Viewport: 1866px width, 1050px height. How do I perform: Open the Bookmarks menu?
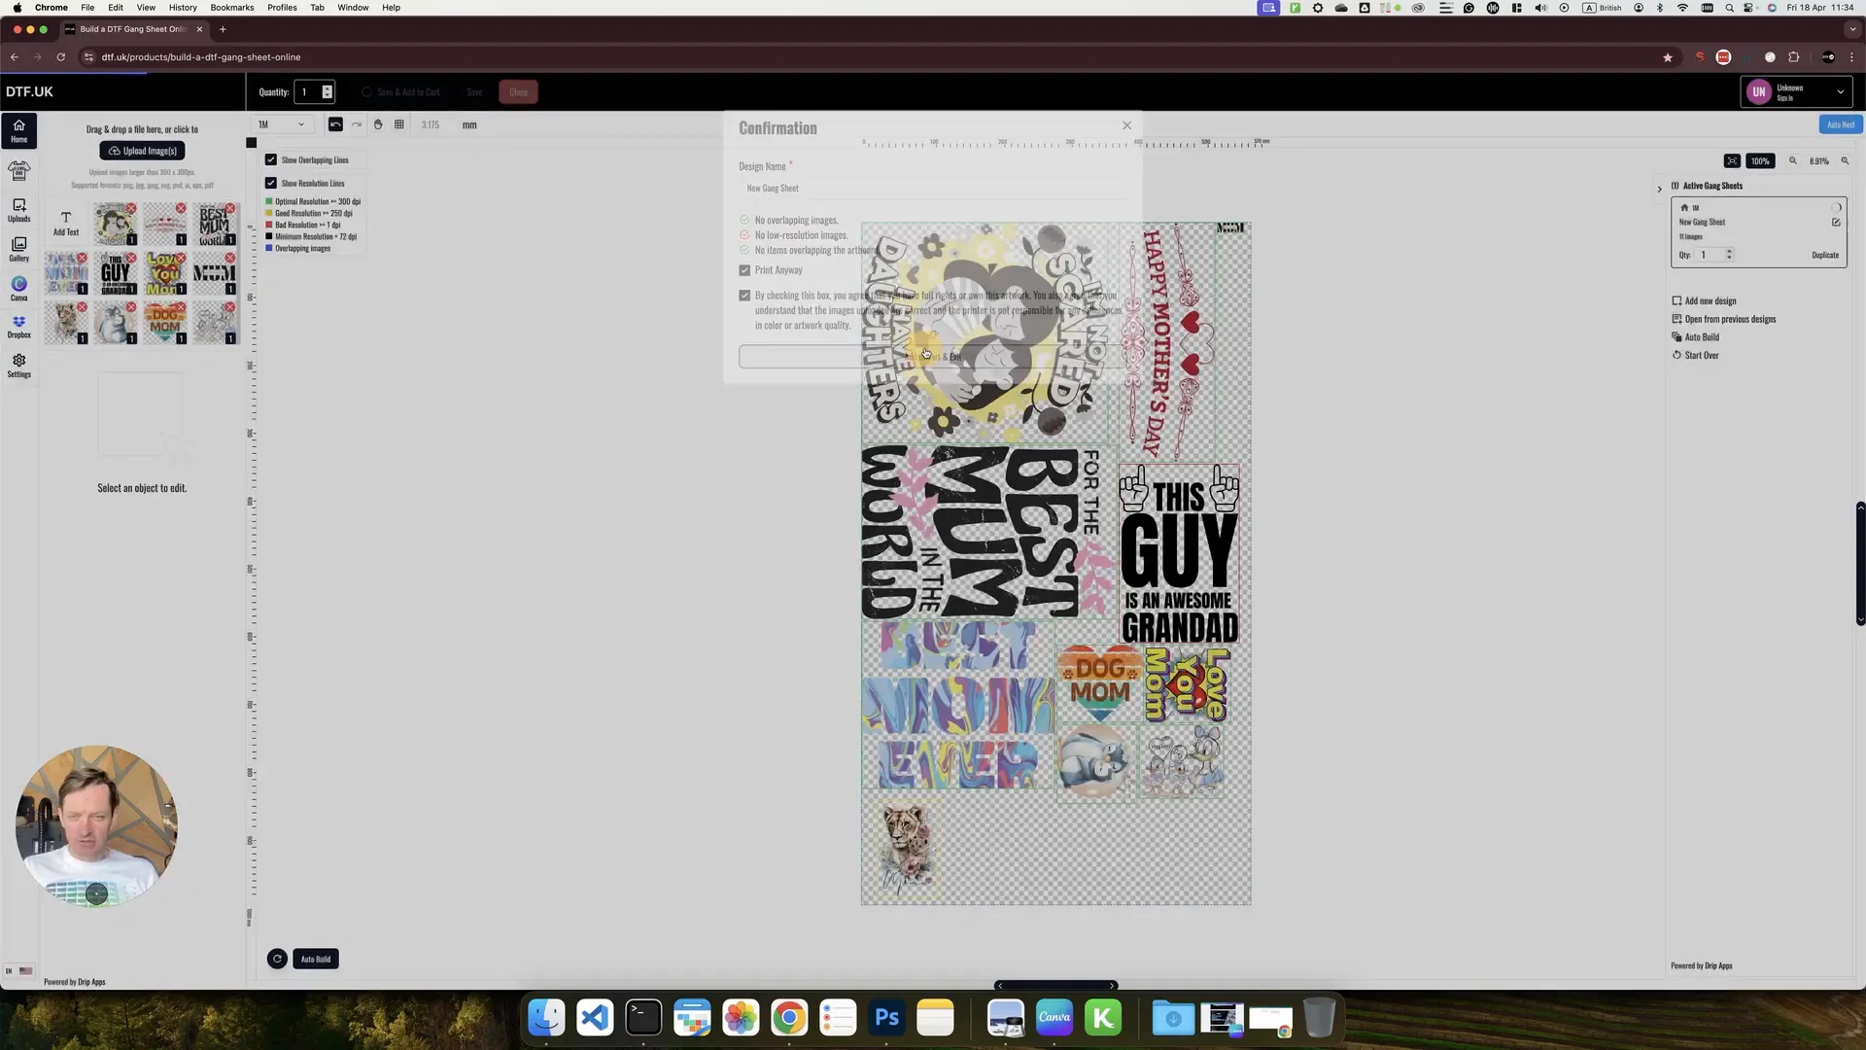point(232,8)
